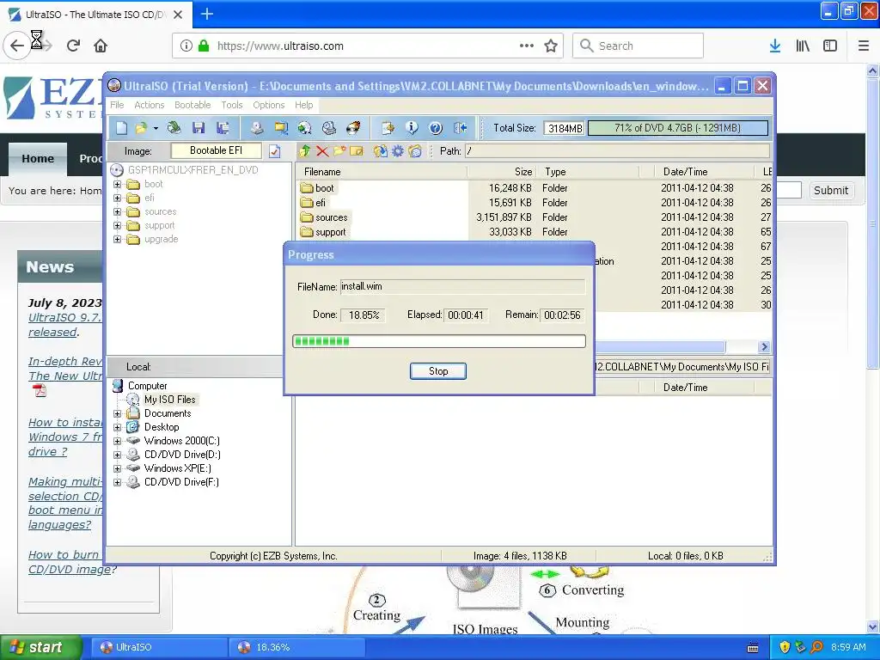Expand the sources folder in image tree
880x660 pixels.
pos(117,211)
